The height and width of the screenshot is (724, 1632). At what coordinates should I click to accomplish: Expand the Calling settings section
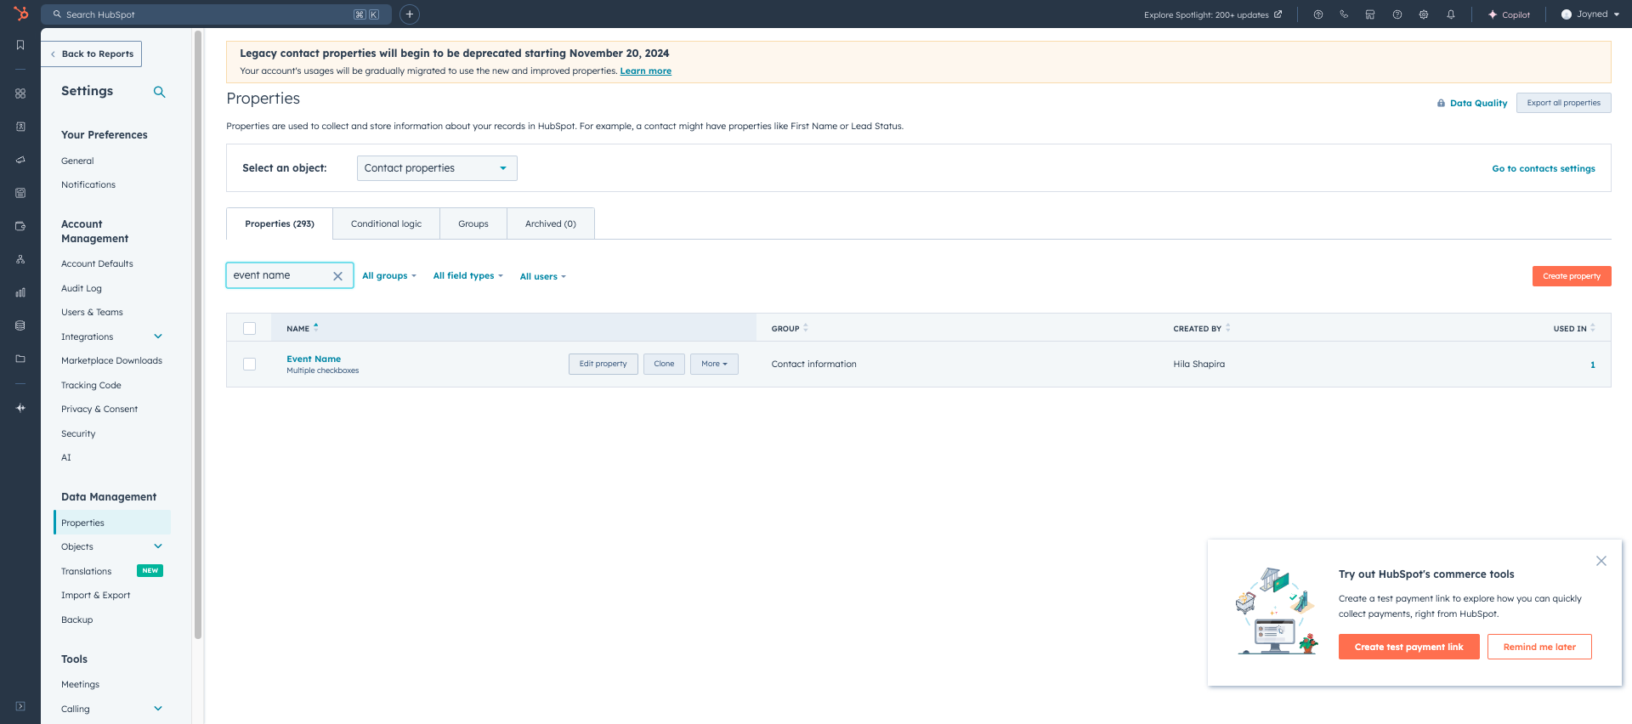(158, 709)
